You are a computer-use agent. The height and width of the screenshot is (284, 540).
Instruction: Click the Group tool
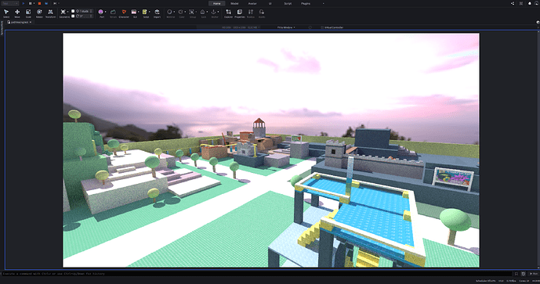coord(192,13)
